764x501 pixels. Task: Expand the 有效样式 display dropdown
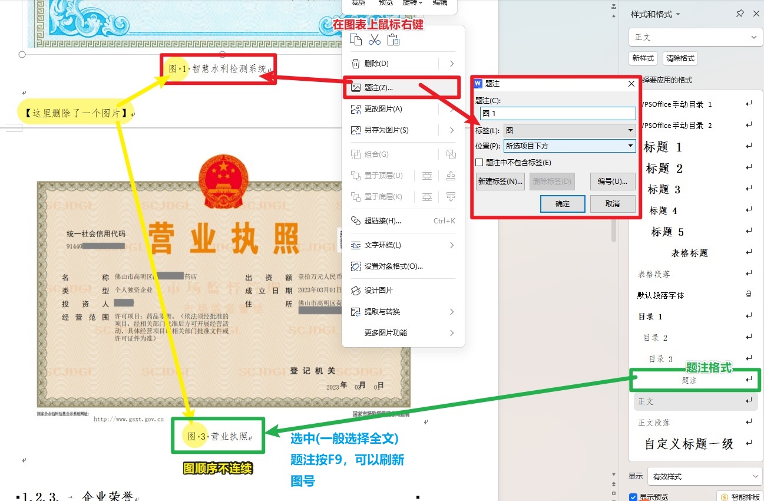[x=704, y=476]
